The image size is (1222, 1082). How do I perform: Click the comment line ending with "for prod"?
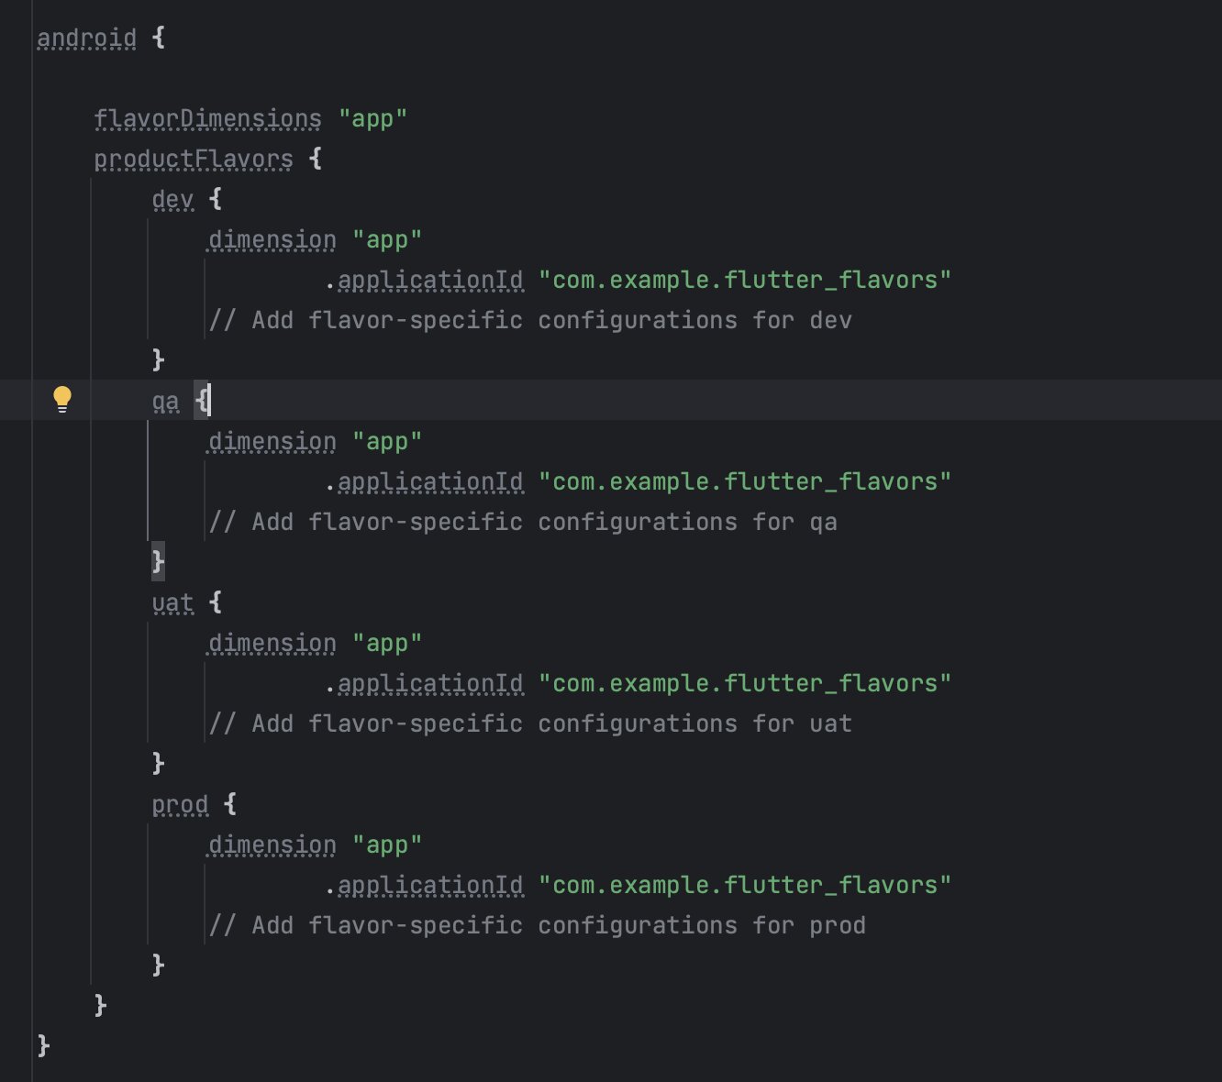tap(537, 926)
